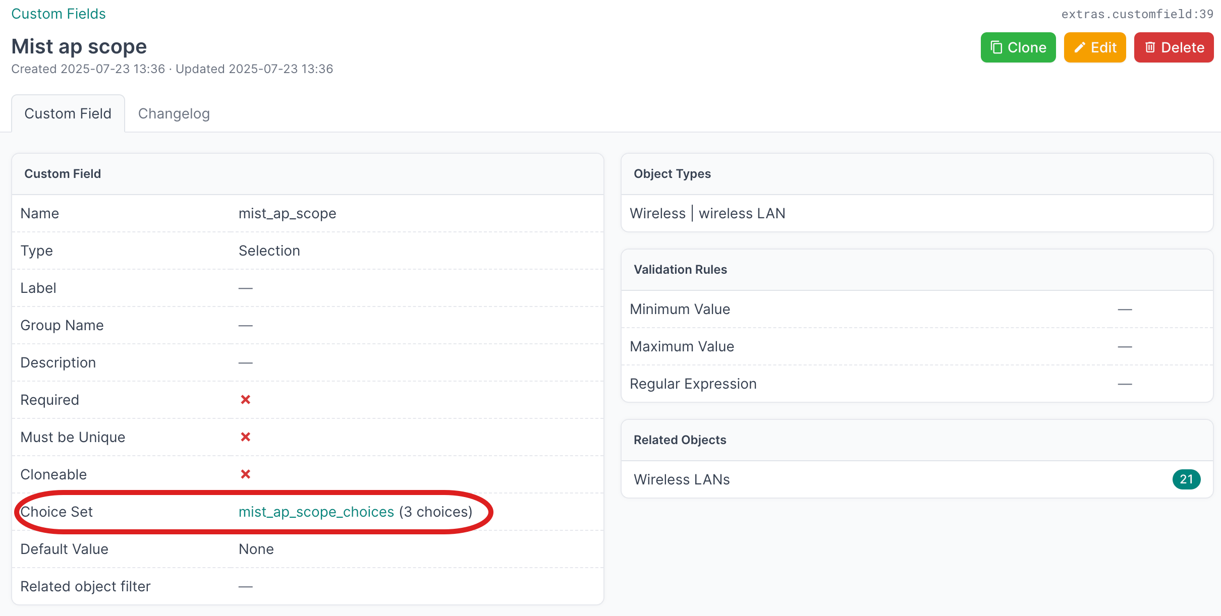The height and width of the screenshot is (616, 1221).
Task: Click the extras.customfield:39 identifier text
Action: tap(1137, 14)
